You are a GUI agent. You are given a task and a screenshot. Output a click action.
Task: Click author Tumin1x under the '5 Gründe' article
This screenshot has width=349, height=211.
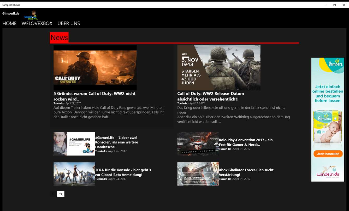(x=58, y=103)
